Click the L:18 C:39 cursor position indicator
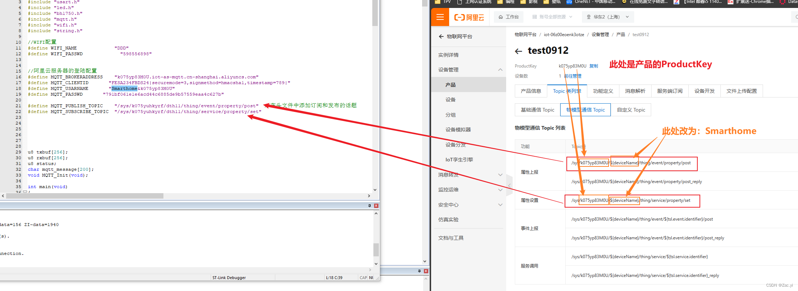 click(x=334, y=278)
